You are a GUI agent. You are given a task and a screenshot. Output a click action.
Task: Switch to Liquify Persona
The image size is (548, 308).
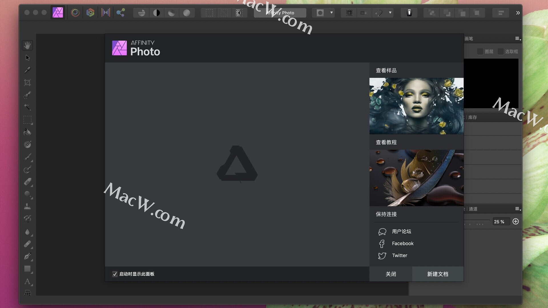[75, 13]
